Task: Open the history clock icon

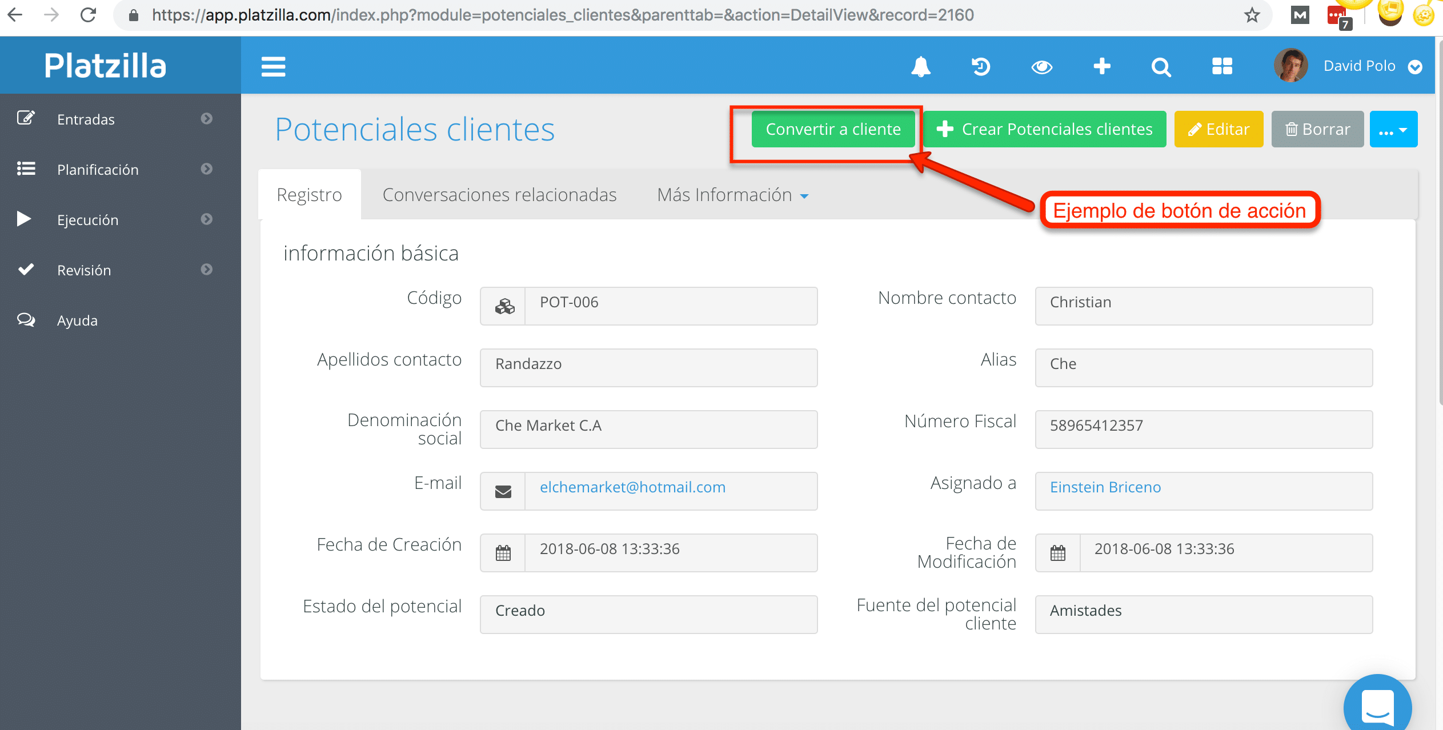Action: coord(981,67)
